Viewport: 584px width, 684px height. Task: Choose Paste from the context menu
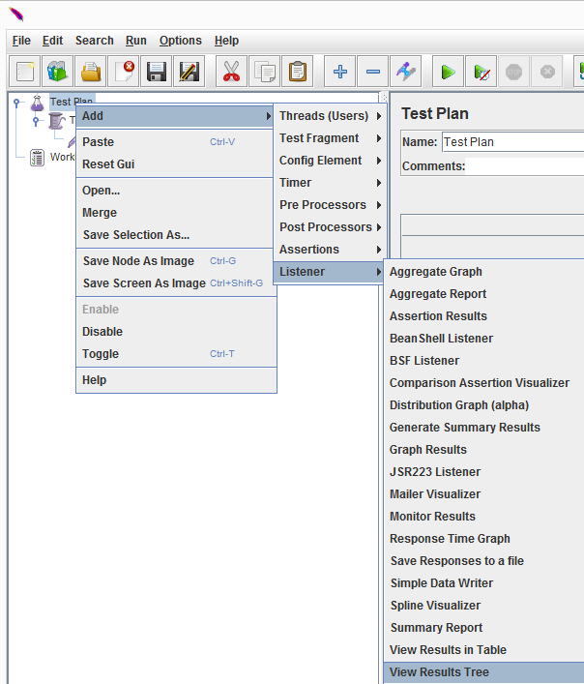point(176,142)
